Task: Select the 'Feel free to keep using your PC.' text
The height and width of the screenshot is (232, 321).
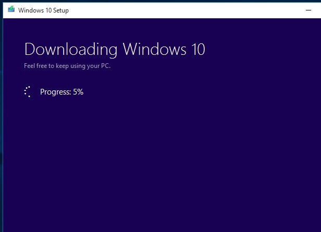Action: [67, 66]
